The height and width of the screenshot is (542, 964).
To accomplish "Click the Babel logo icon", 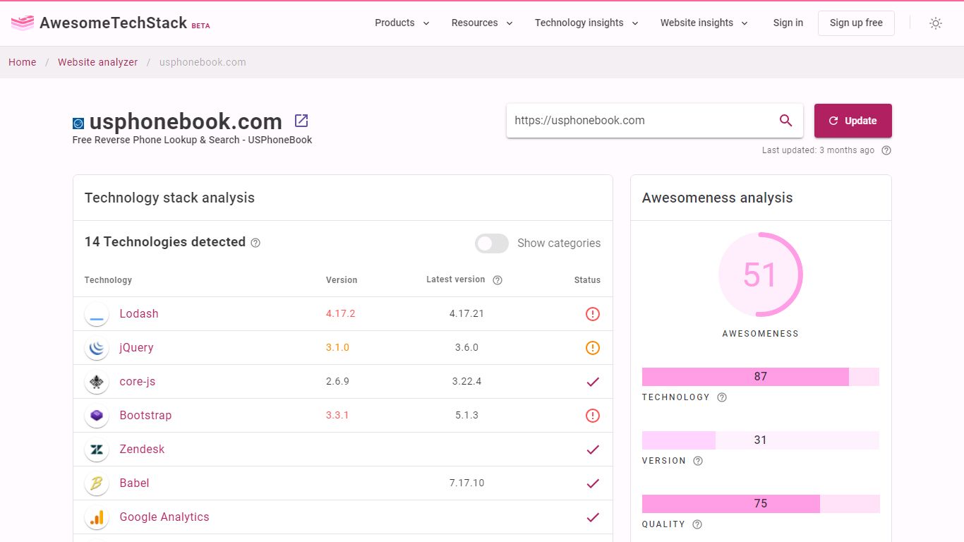I will 97,483.
